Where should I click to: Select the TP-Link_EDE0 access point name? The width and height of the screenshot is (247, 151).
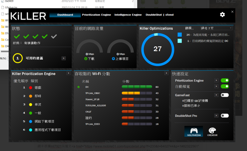(x=93, y=124)
